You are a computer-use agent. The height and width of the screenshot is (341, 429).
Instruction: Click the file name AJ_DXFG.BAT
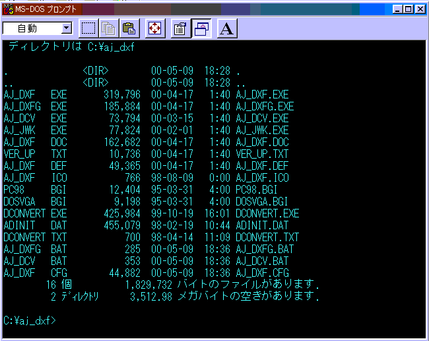pyautogui.click(x=265, y=249)
